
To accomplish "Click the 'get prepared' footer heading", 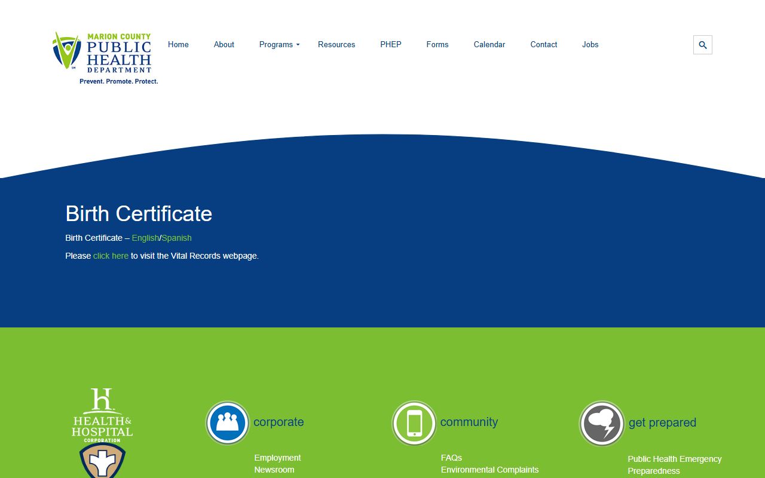I will pos(662,422).
